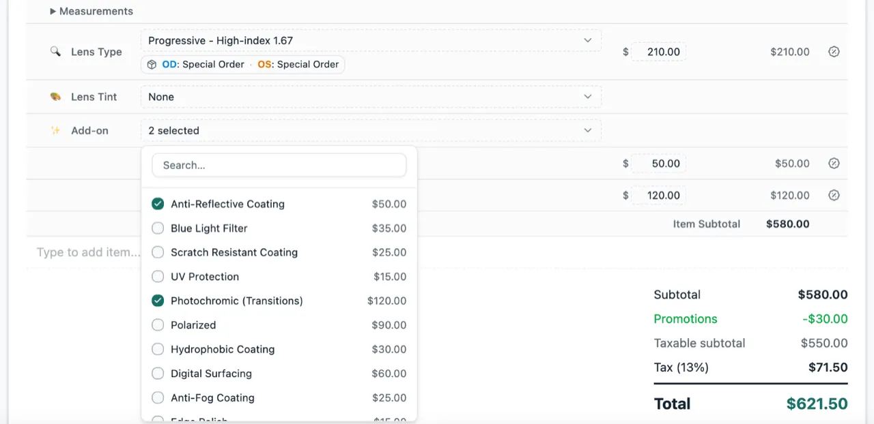Check the Blue Light Filter option
Screen dimensions: 874x424
[158, 228]
